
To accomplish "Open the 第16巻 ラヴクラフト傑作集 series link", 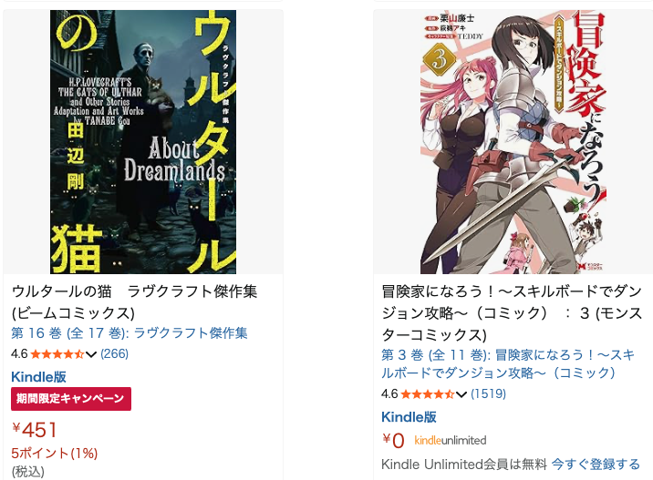I will tap(130, 333).
